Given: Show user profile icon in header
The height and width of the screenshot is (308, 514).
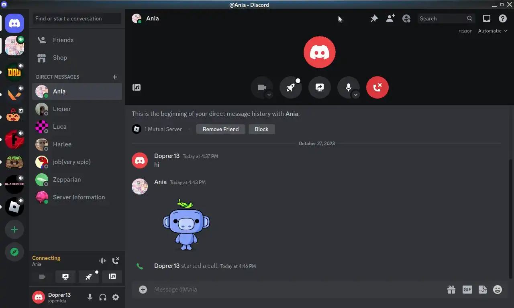Looking at the screenshot, I should point(406,18).
